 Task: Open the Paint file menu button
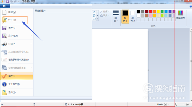tap(5, 6)
